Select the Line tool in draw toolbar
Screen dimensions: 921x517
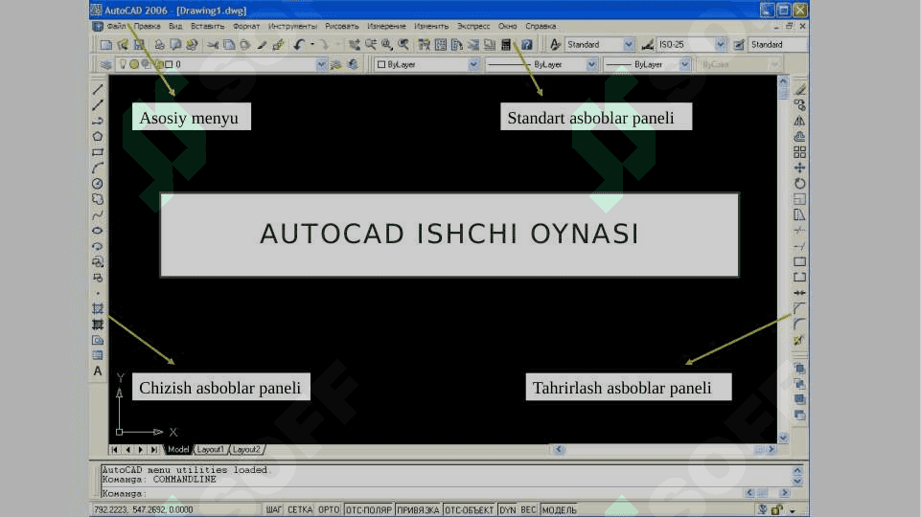click(98, 90)
